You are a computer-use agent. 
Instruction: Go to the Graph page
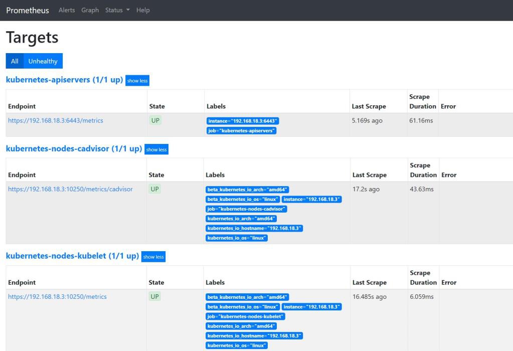tap(90, 10)
